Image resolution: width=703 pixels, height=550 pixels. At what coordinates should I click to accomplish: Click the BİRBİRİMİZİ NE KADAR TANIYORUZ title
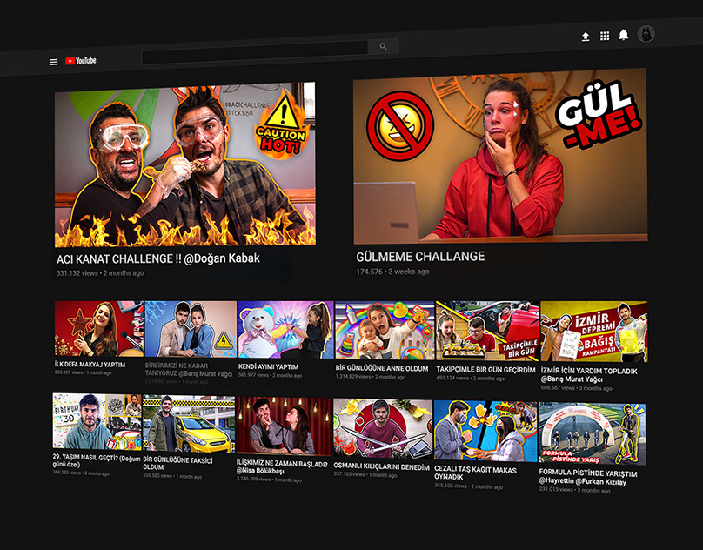point(189,370)
